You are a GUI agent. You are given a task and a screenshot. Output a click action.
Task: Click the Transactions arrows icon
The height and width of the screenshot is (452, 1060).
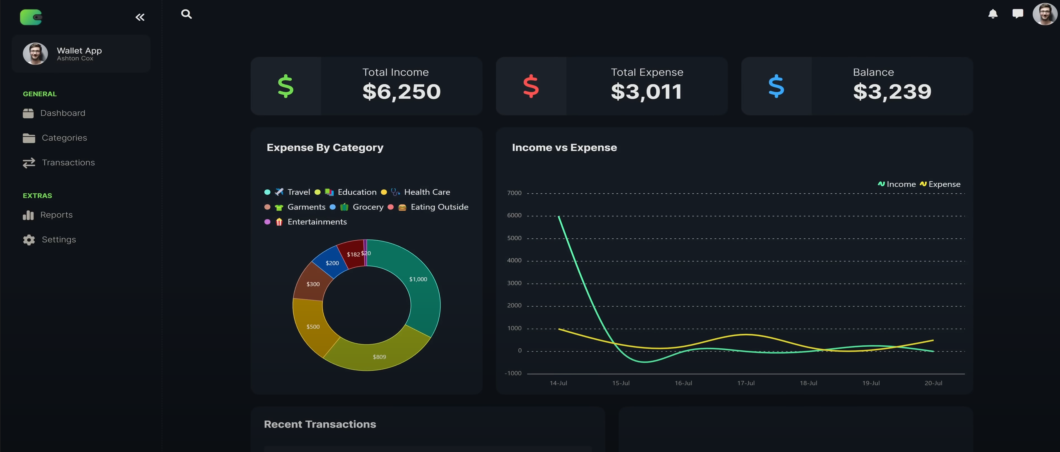(x=29, y=163)
